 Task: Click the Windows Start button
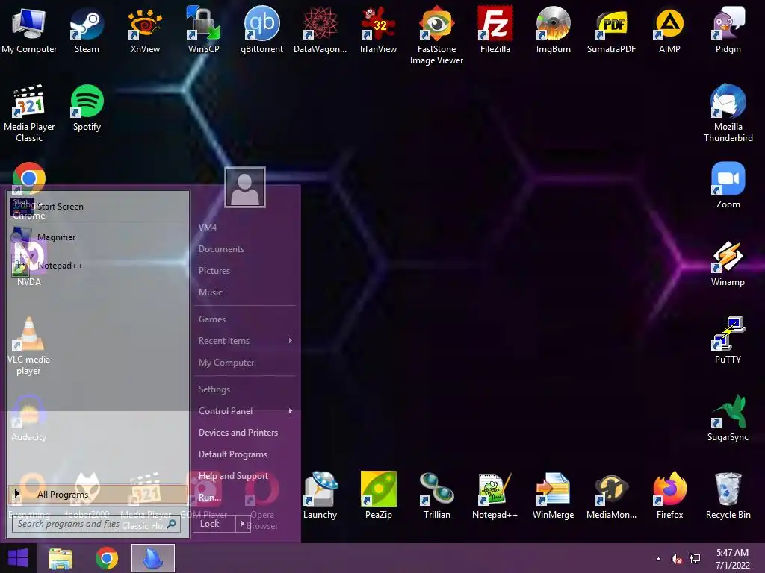pos(18,558)
